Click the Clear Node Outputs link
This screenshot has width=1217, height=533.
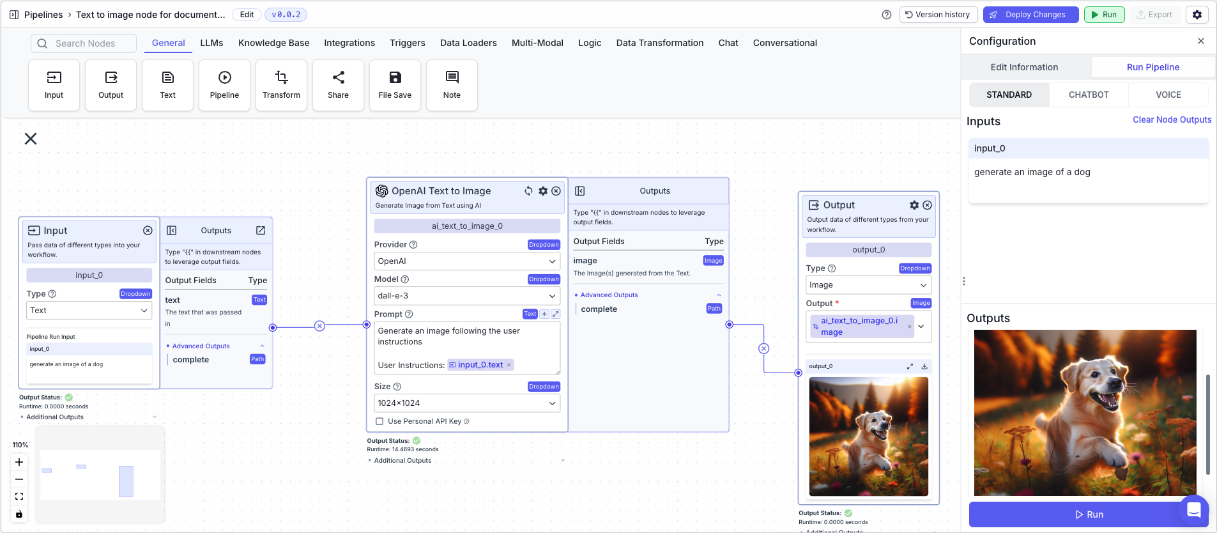[x=1172, y=120]
